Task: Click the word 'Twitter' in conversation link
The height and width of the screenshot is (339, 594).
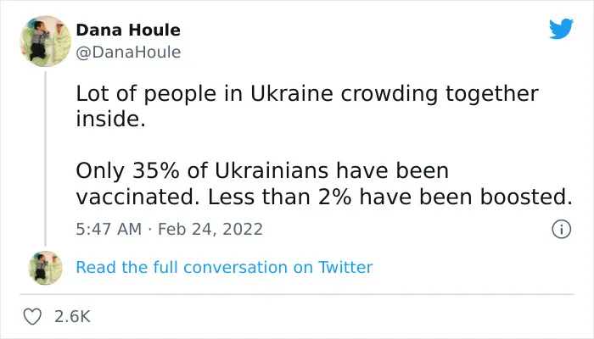Action: 345,267
